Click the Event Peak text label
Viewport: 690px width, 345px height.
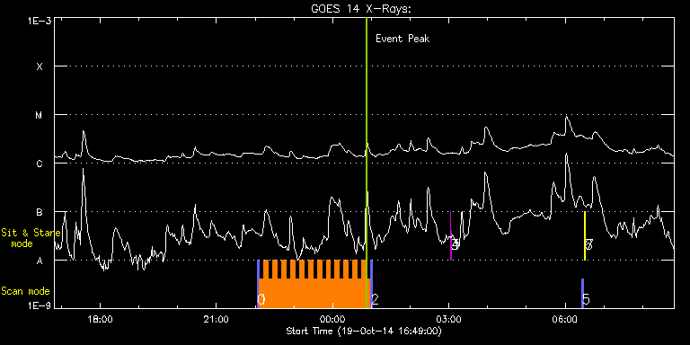(402, 39)
